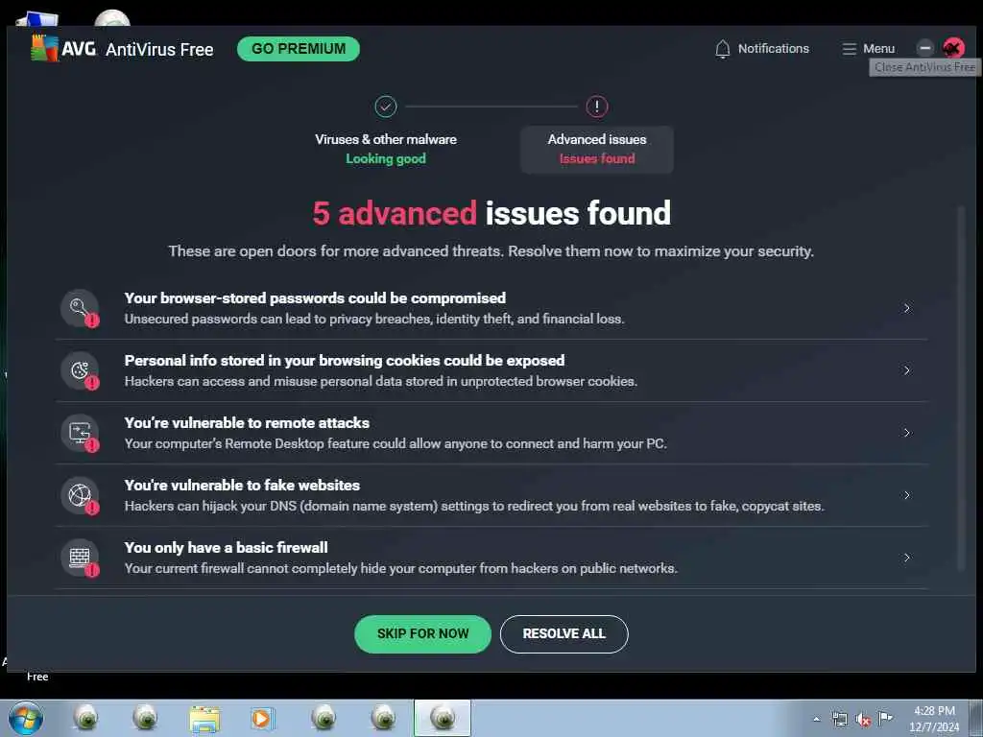Expand browsing cookies issue chevron
The width and height of the screenshot is (983, 737).
point(906,370)
